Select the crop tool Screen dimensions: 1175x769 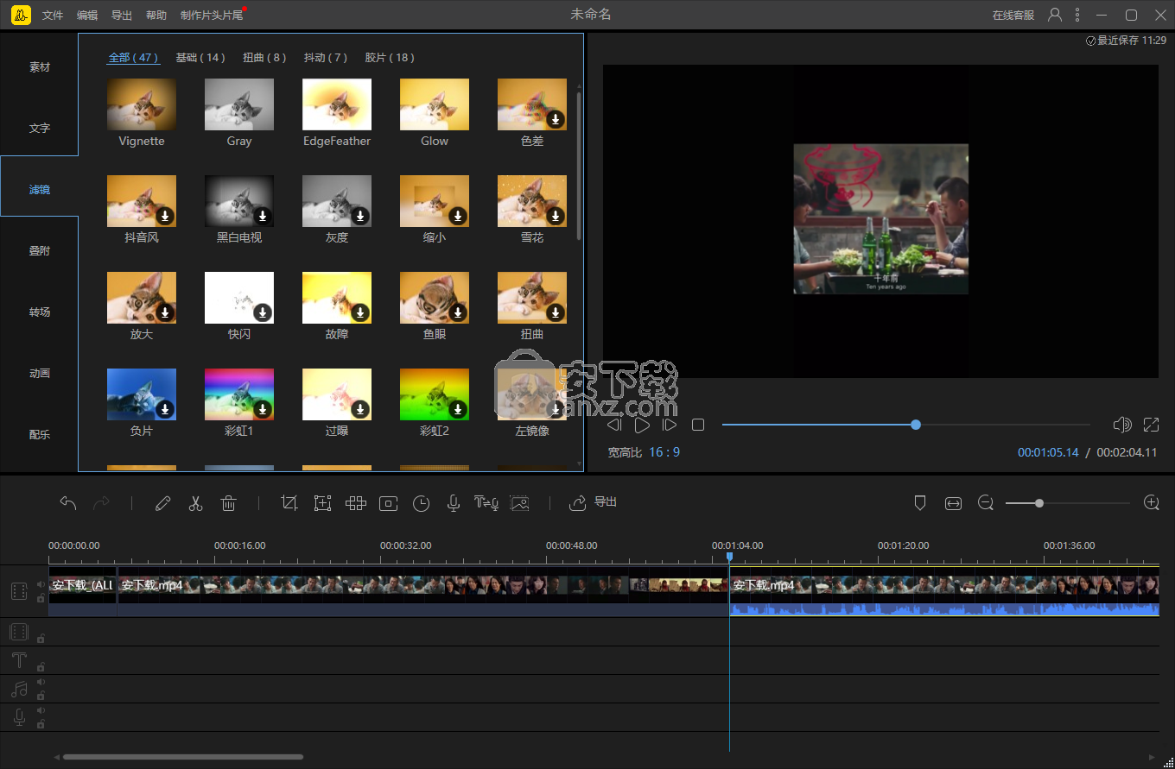(x=289, y=503)
